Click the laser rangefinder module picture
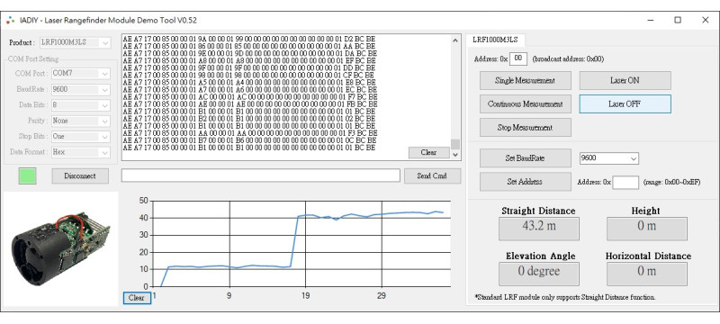720x324 pixels. point(60,248)
